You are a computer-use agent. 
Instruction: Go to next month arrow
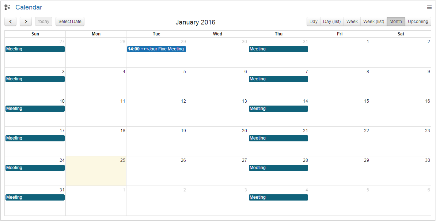tap(26, 22)
